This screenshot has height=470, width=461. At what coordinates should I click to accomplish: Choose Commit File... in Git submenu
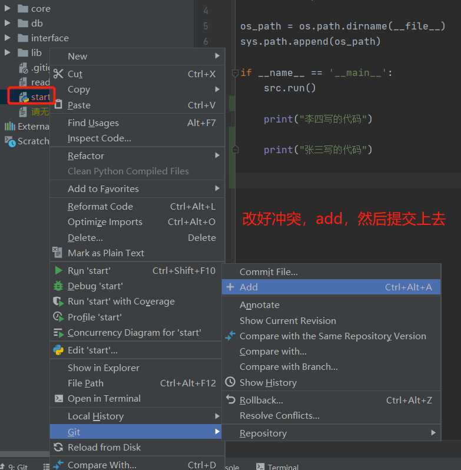tap(331, 272)
